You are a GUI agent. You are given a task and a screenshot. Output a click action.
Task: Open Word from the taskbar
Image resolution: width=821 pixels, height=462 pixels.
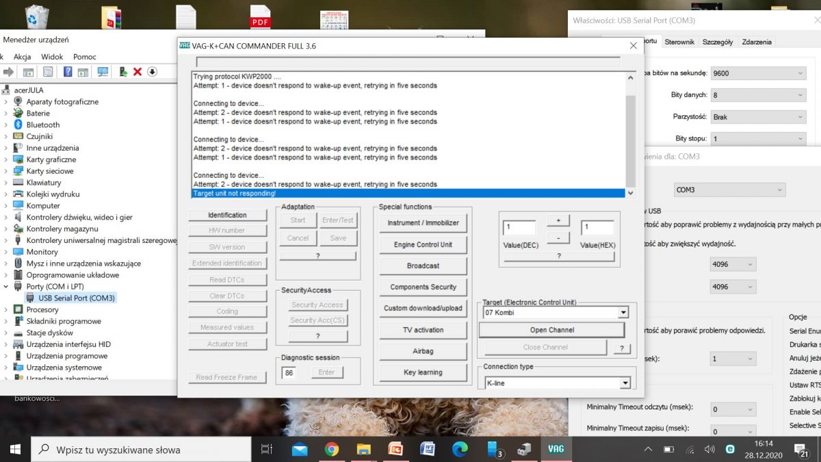pyautogui.click(x=428, y=449)
